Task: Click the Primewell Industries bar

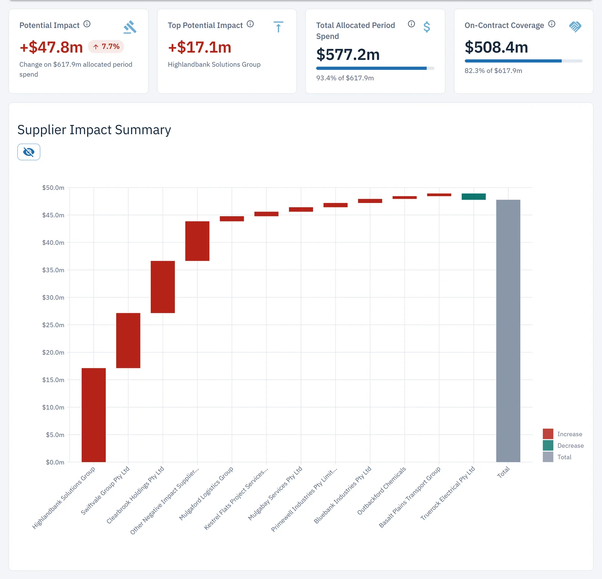Action: [x=336, y=205]
